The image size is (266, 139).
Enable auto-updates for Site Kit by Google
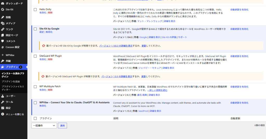[x=239, y=29]
